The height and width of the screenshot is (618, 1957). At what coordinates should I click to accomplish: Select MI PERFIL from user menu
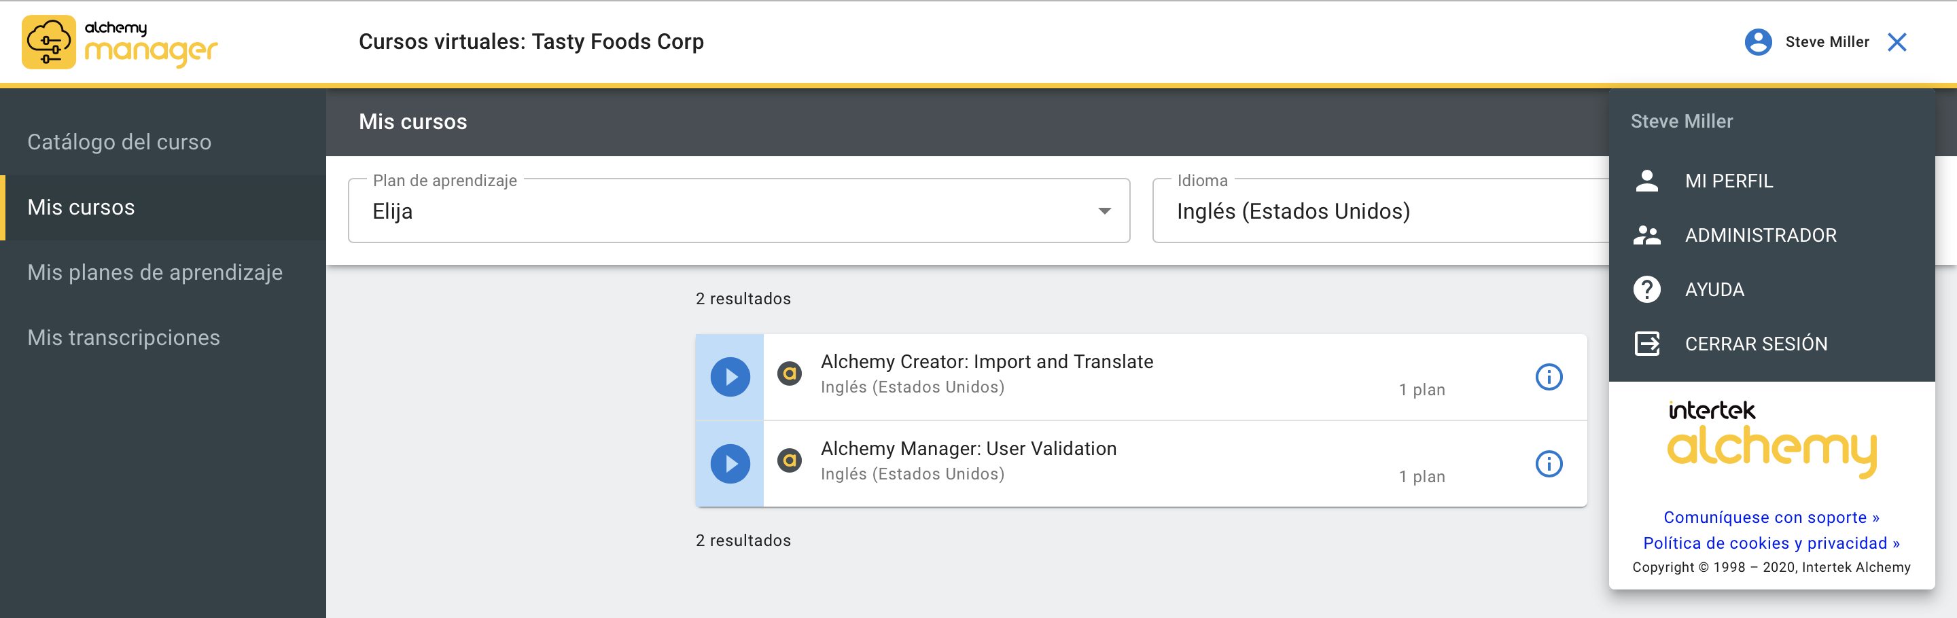pyautogui.click(x=1728, y=181)
